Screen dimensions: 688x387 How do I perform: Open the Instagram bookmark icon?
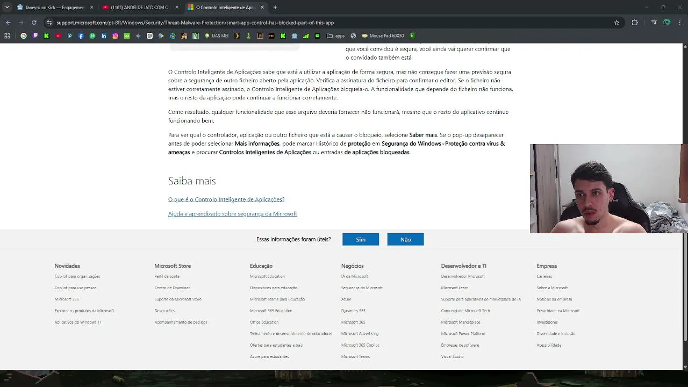(115, 36)
